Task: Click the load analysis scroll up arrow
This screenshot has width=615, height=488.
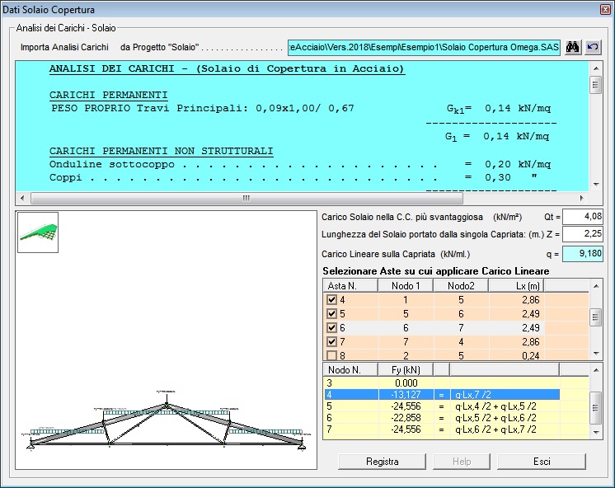Action: pyautogui.click(x=596, y=68)
